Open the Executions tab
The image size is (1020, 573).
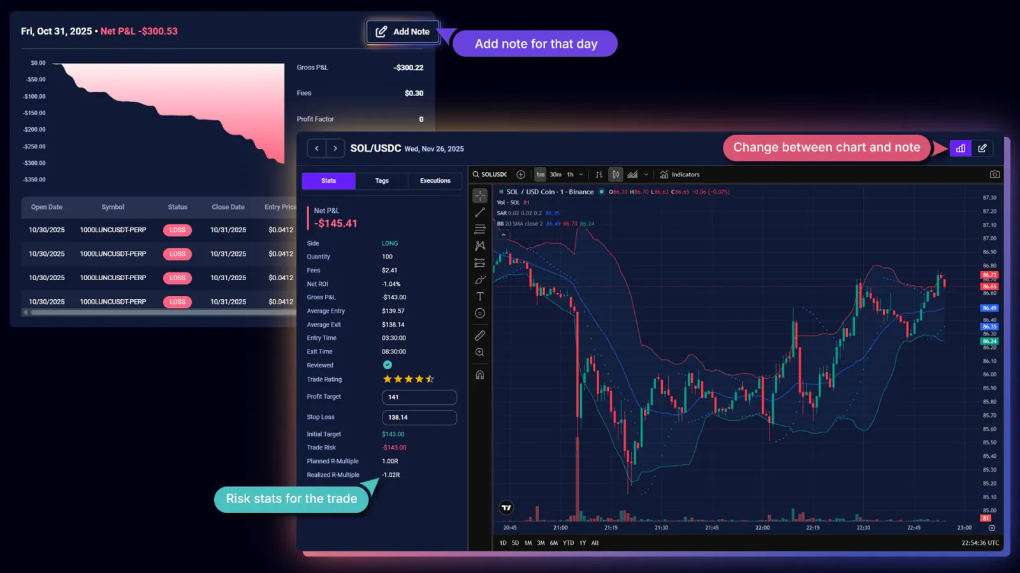pos(435,181)
